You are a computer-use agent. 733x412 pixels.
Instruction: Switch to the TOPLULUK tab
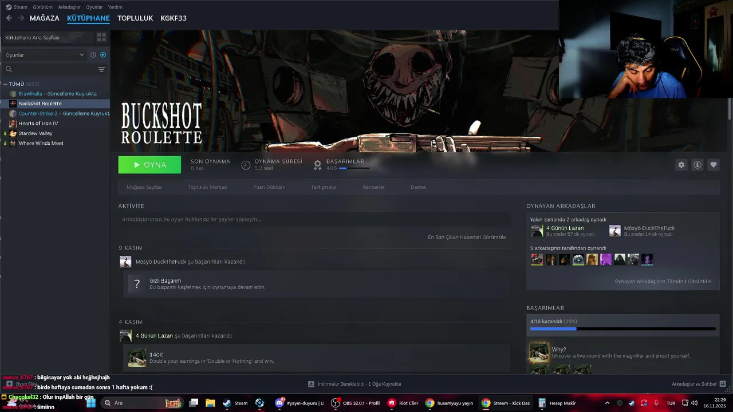click(135, 18)
